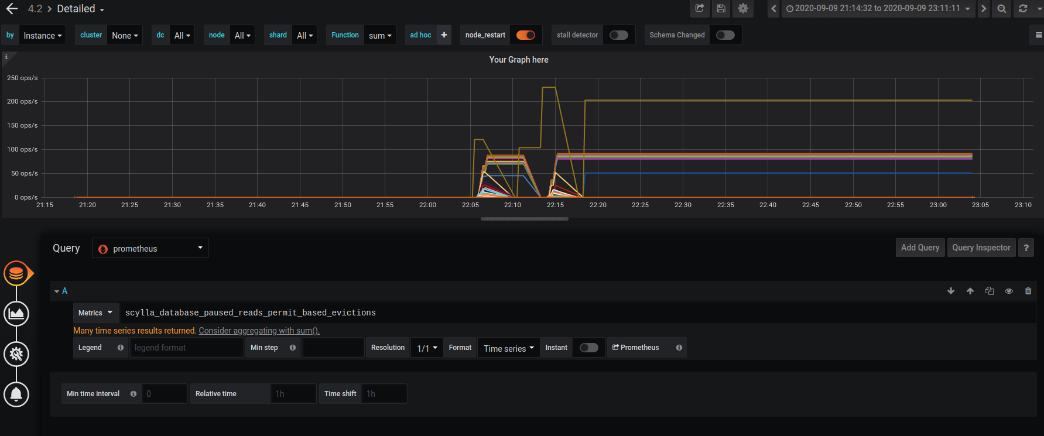
Task: Open the Function sum dropdown
Action: 380,35
